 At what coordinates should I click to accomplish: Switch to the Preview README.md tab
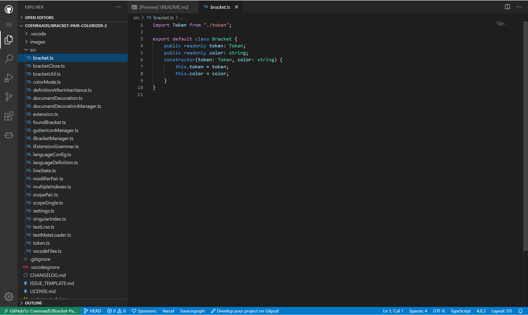[x=163, y=7]
